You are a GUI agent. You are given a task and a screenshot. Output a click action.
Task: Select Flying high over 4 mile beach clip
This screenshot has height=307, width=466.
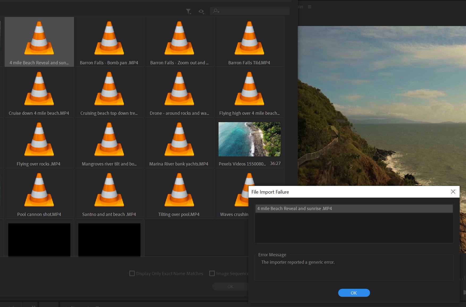click(x=249, y=92)
